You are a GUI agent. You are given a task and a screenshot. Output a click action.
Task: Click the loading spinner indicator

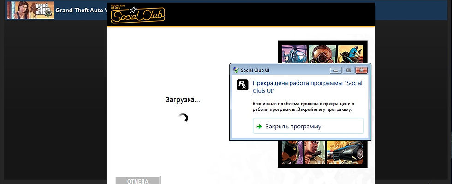(183, 118)
